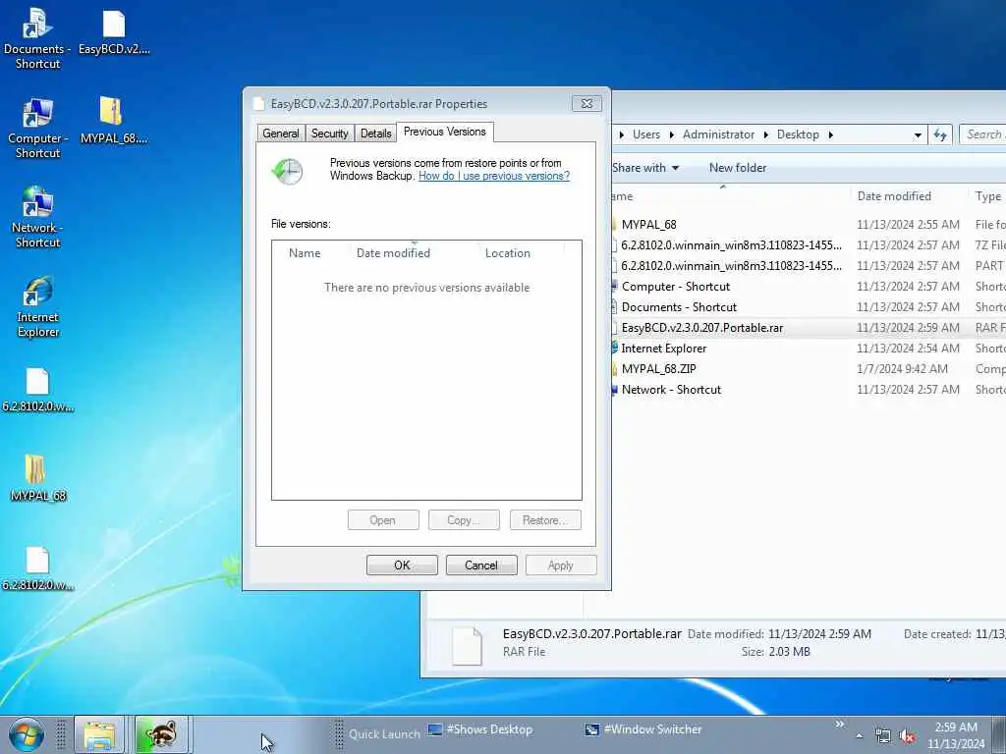
Task: Sort Explorer list by Date modified header
Action: (908, 196)
